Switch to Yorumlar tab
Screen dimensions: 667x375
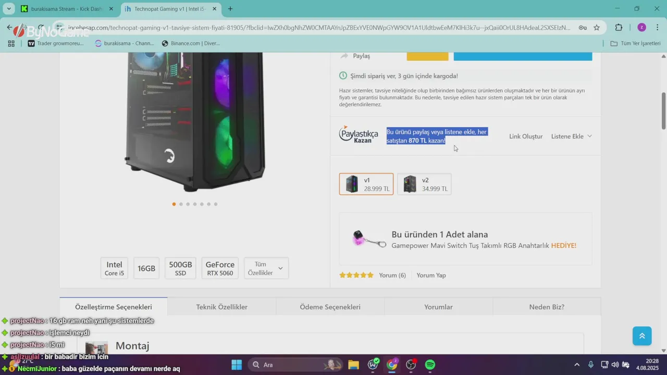click(439, 307)
